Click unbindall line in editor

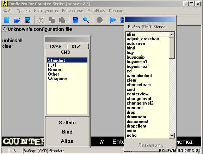pyautogui.click(x=12, y=40)
